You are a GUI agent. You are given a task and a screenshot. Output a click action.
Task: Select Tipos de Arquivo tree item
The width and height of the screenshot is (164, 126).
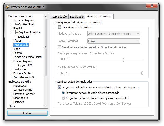coord(24,20)
